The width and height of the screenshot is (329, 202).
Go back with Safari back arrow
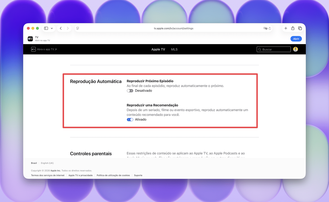[x=61, y=28]
